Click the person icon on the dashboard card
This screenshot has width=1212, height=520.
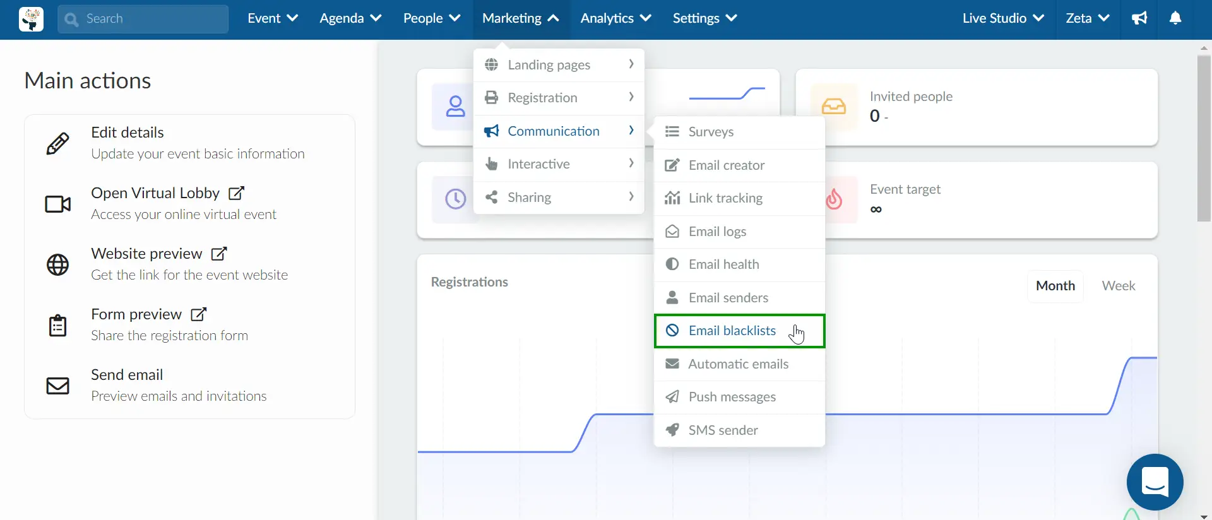[456, 107]
